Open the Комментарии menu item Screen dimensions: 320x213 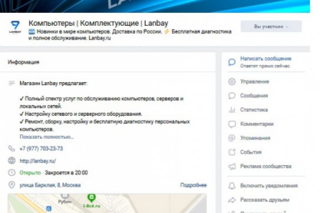point(257,124)
